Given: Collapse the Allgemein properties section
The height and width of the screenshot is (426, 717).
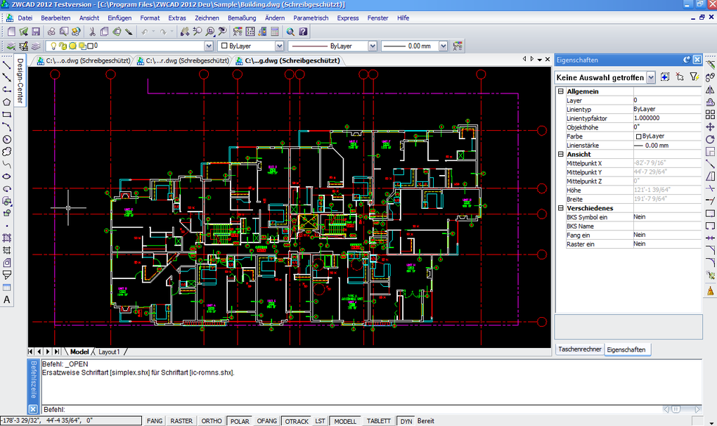Looking at the screenshot, I should click(560, 91).
